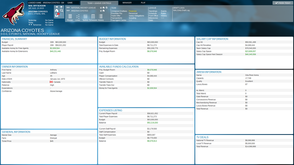The height and width of the screenshot is (165, 294).
Task: Switch to previous team beside Arizona Coyotes selector
Action: [67, 11]
